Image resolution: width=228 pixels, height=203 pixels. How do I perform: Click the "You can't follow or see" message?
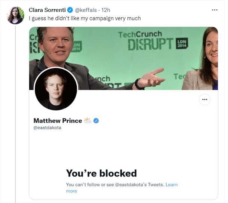click(x=115, y=185)
